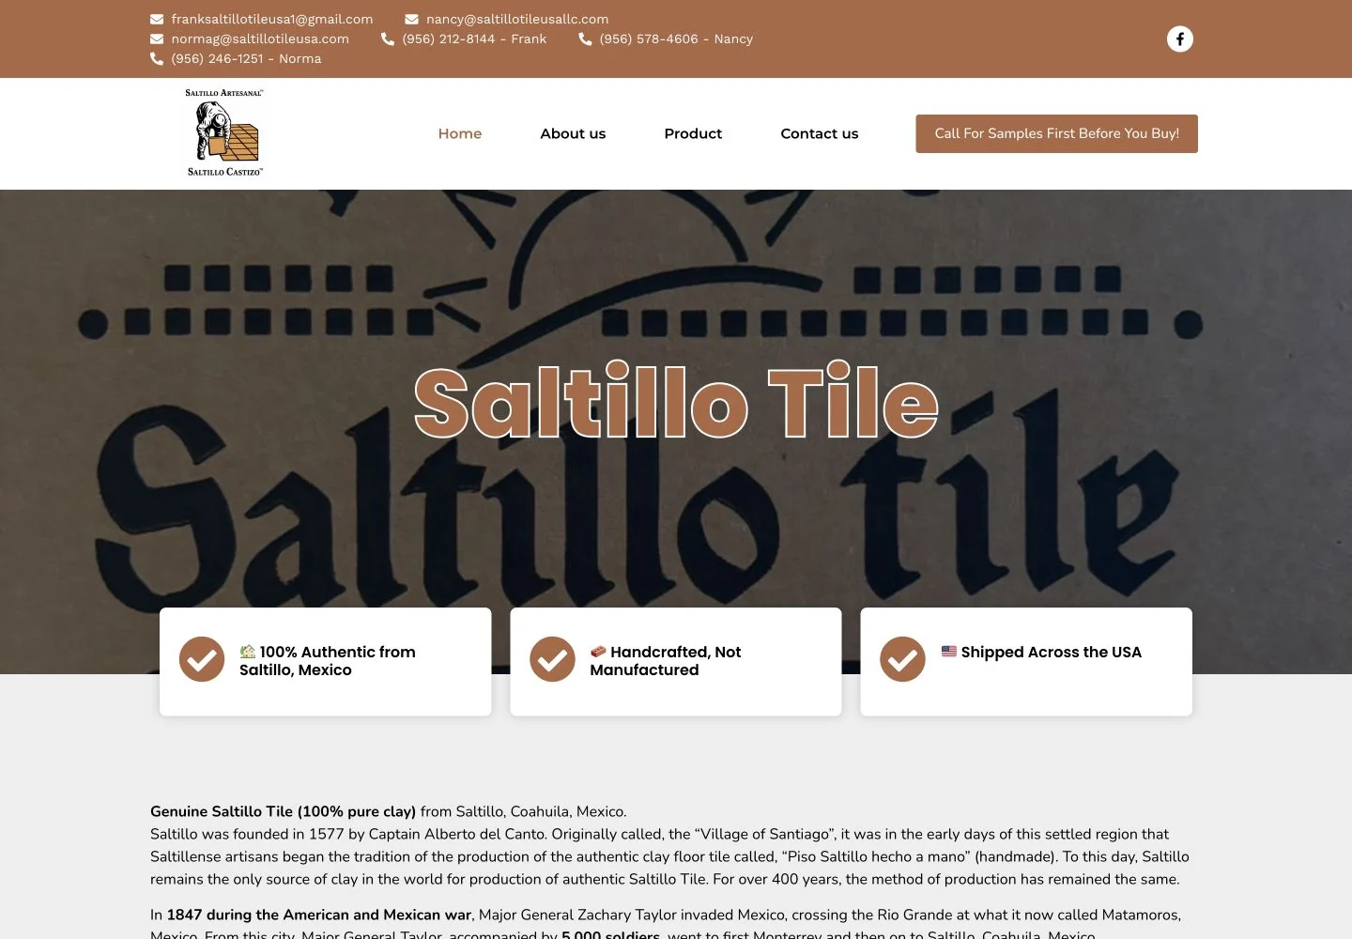Email franksaltillotileusa1@gmail.com link

click(272, 19)
